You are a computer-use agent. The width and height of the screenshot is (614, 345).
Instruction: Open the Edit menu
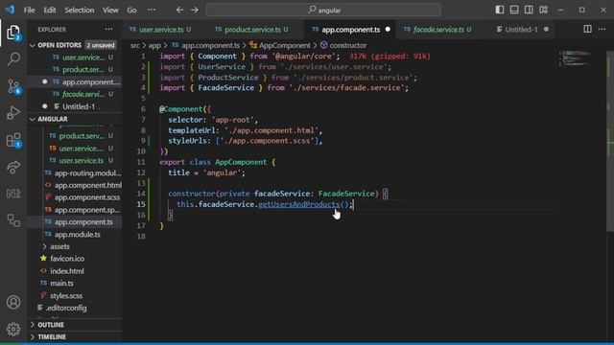[x=50, y=11]
